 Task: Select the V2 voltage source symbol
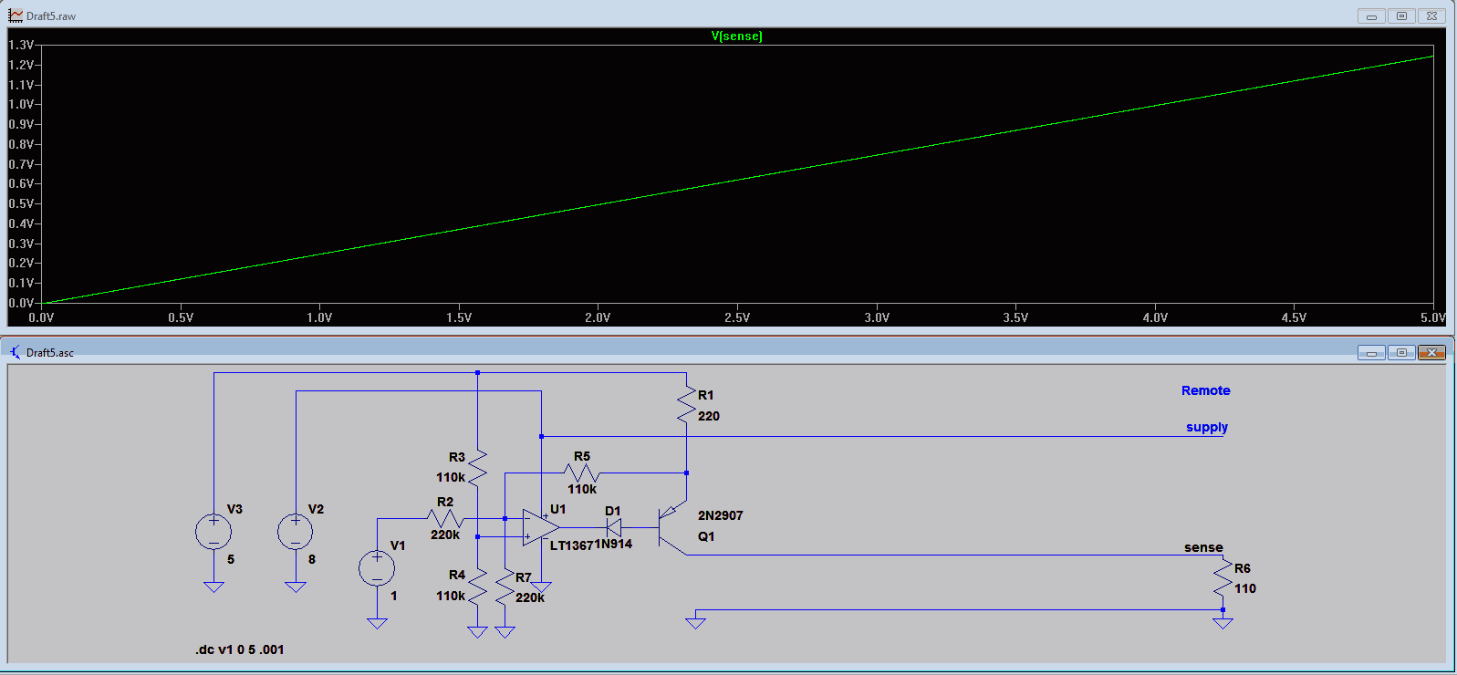pos(295,532)
